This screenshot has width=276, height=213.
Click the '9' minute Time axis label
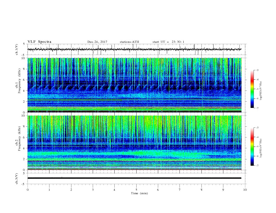click(223, 190)
